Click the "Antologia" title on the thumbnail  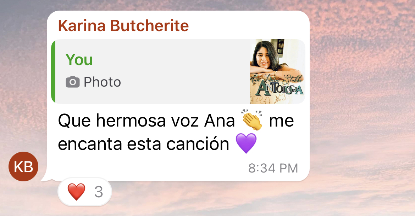[280, 89]
